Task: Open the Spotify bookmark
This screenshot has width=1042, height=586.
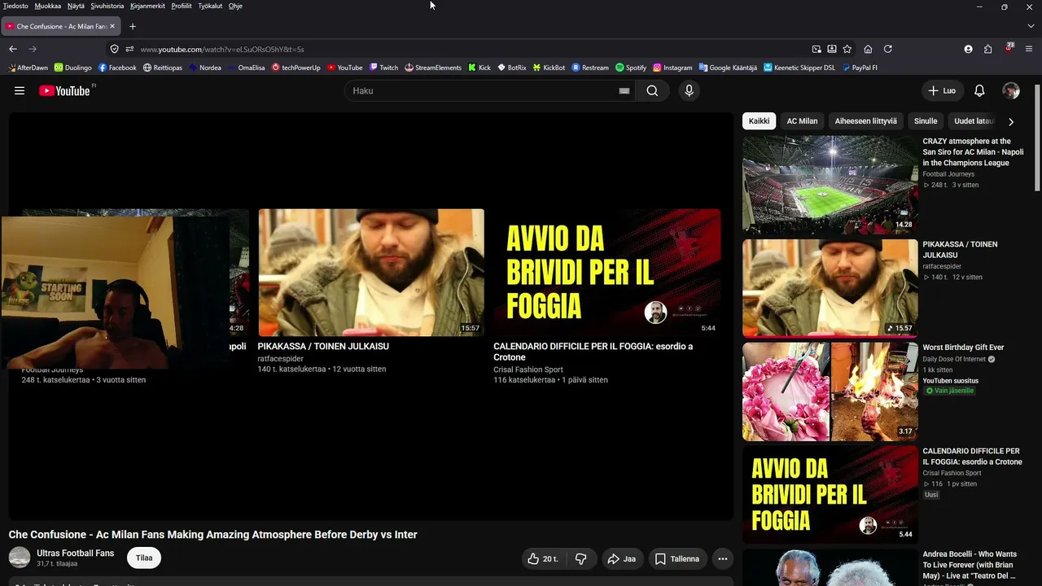Action: 631,68
